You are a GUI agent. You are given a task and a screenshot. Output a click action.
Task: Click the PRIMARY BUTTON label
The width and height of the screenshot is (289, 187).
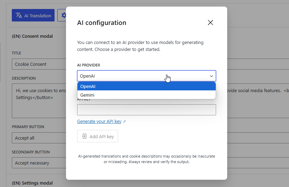(x=28, y=127)
